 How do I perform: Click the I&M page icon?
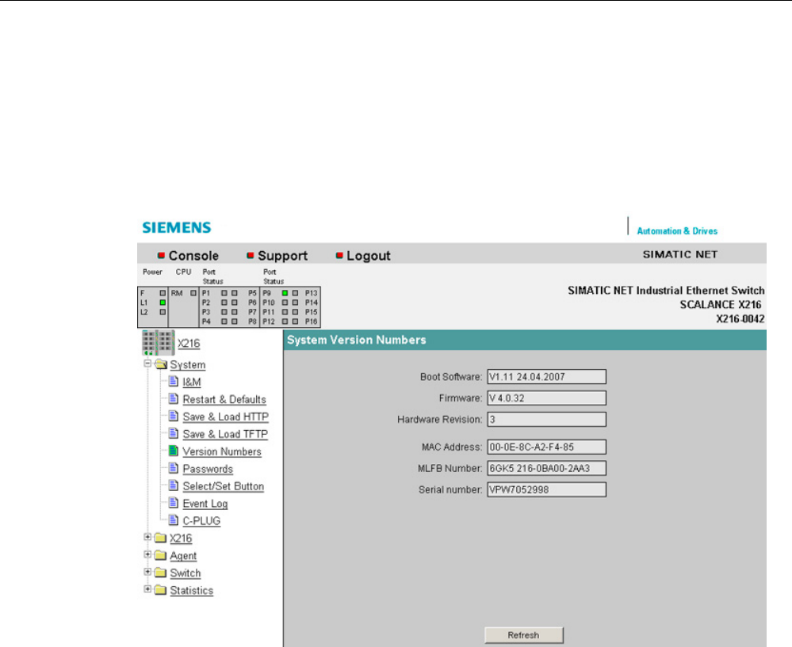[x=174, y=381]
